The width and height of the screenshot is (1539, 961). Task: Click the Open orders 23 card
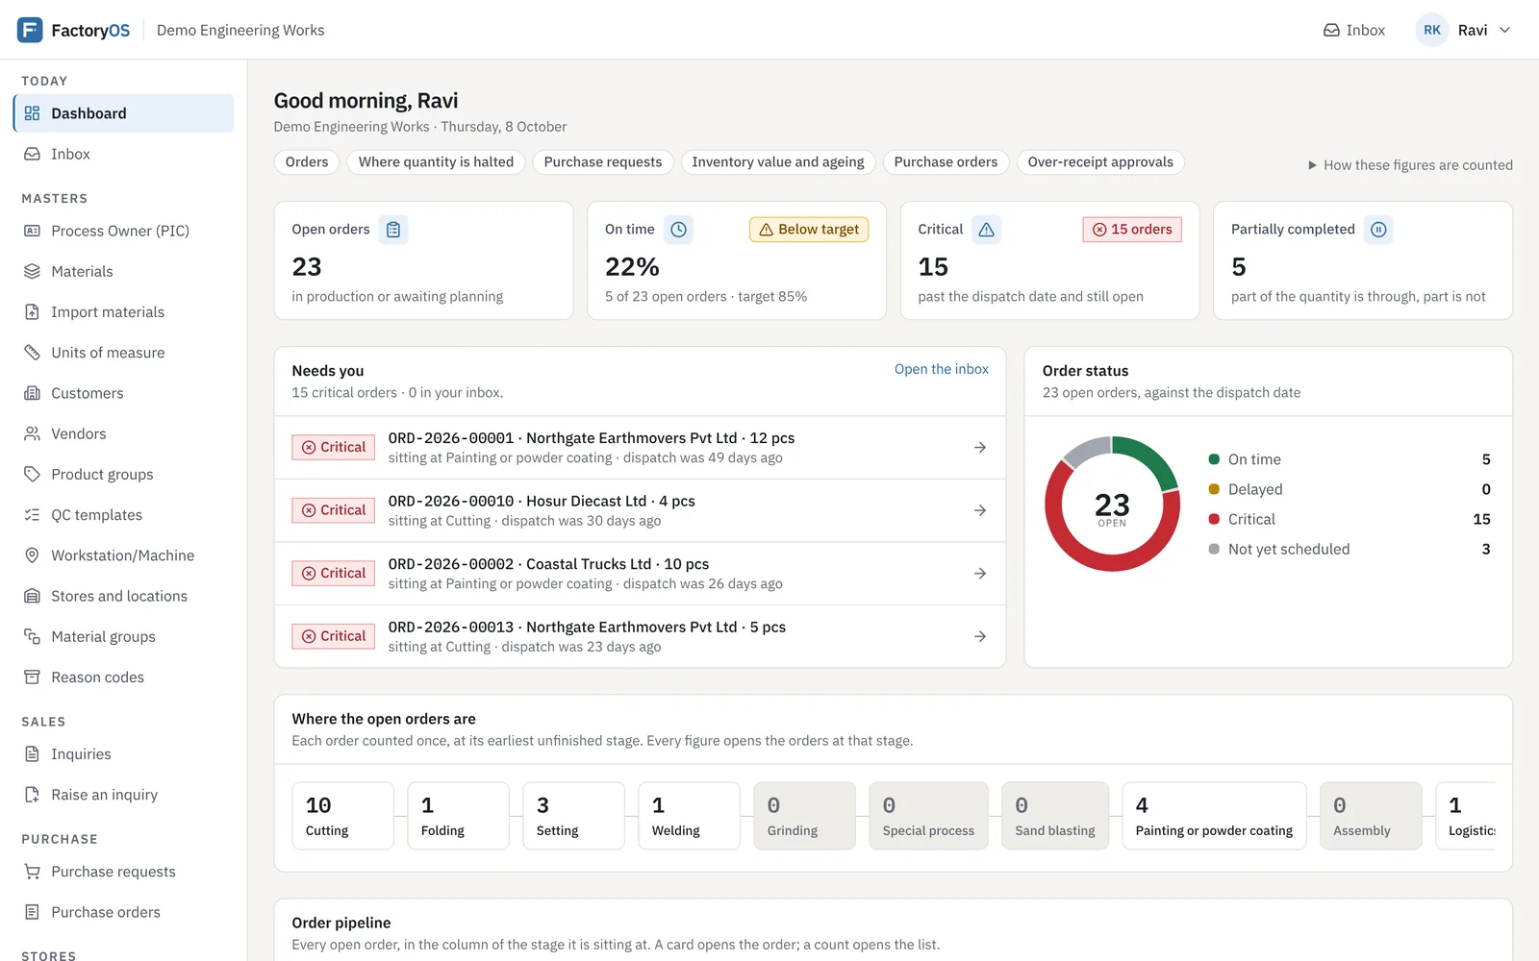point(423,260)
